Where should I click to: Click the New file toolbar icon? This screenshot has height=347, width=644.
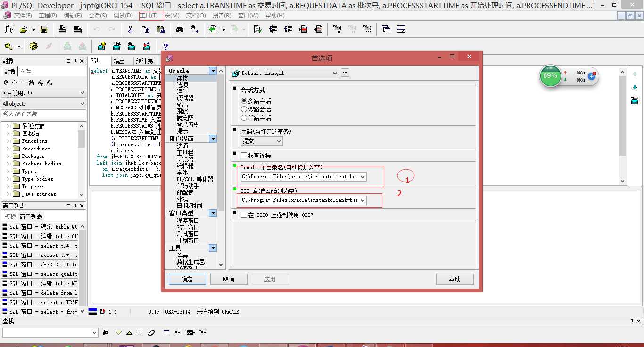[8, 29]
